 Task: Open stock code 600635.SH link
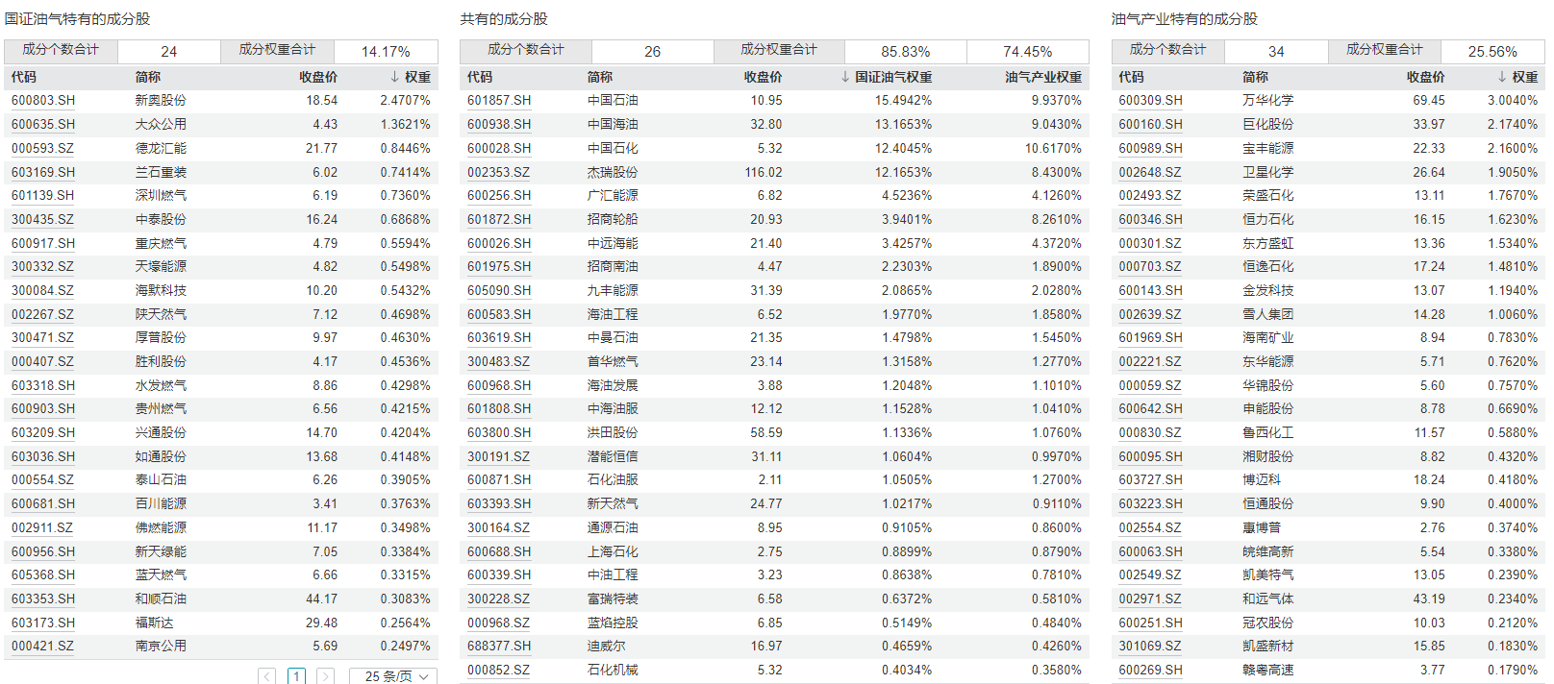click(x=43, y=124)
